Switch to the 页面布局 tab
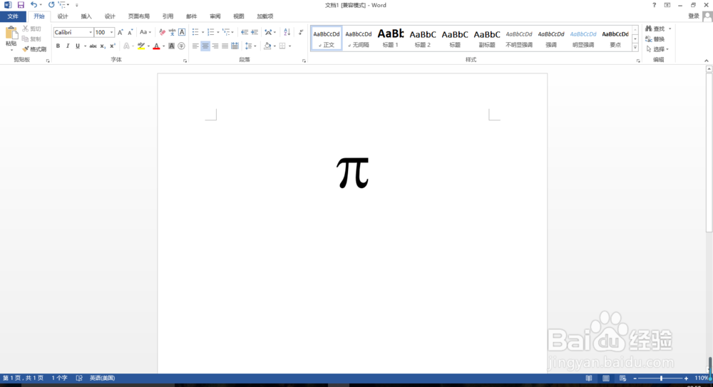 (x=139, y=16)
